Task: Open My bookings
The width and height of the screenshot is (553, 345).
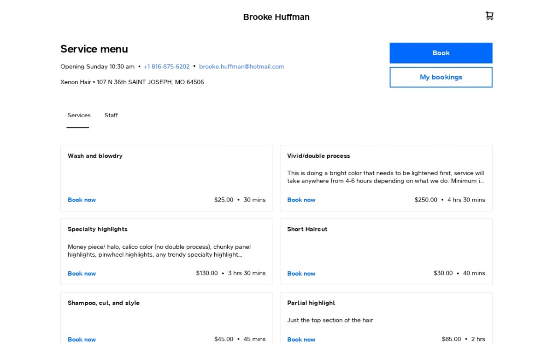Action: coord(441,77)
